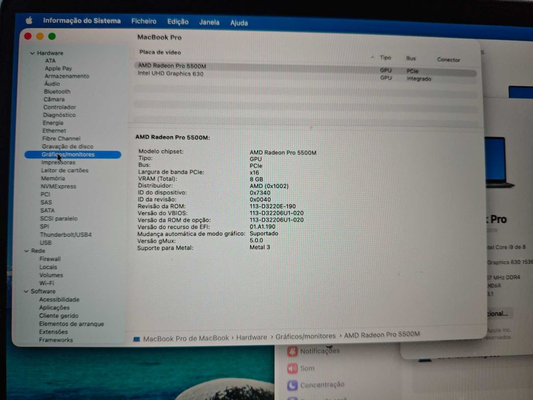Open the Edição menu
The image size is (533, 400).
coord(178,22)
